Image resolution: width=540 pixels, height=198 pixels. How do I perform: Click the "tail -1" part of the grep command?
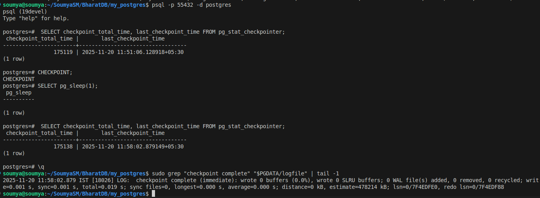tap(328, 173)
